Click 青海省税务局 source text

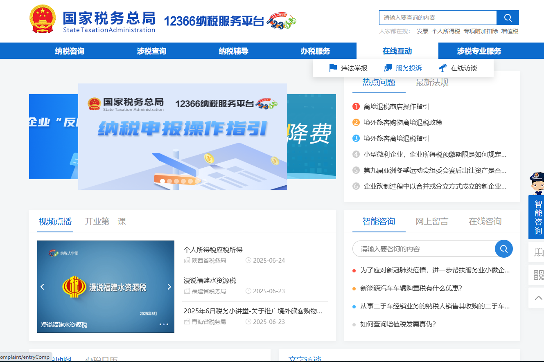(x=209, y=322)
